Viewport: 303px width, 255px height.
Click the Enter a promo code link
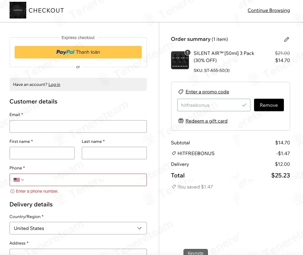pyautogui.click(x=207, y=92)
